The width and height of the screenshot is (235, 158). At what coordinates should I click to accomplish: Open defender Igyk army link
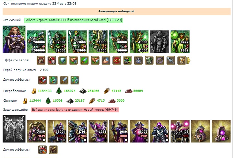click(x=75, y=110)
